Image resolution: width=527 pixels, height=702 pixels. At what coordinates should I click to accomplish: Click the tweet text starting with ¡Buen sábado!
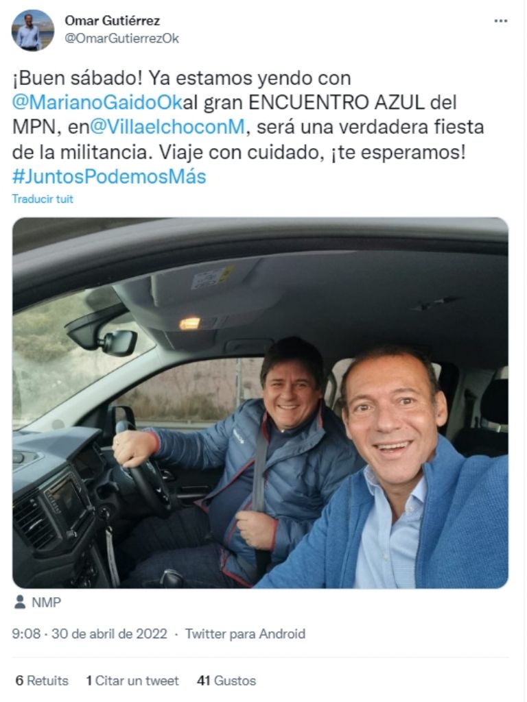(248, 128)
